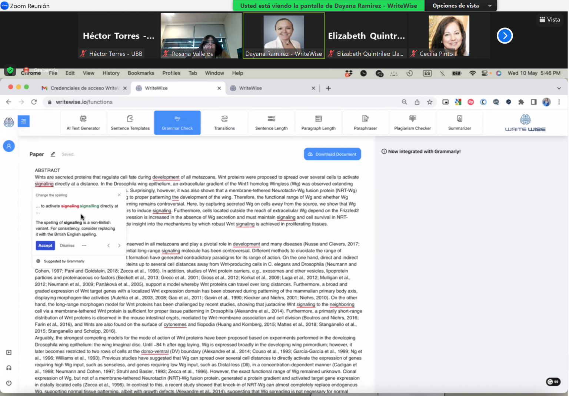Expand the Chrome tab search chevron
Image resolution: width=569 pixels, height=396 pixels.
[x=558, y=88]
